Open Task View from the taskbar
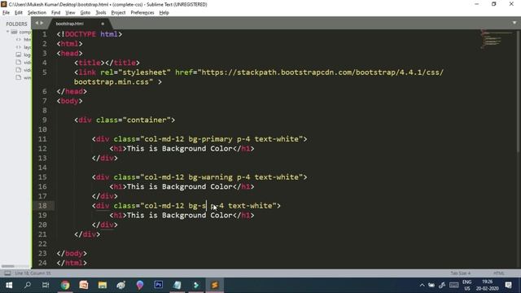This screenshot has height=293, width=521. coord(46,285)
